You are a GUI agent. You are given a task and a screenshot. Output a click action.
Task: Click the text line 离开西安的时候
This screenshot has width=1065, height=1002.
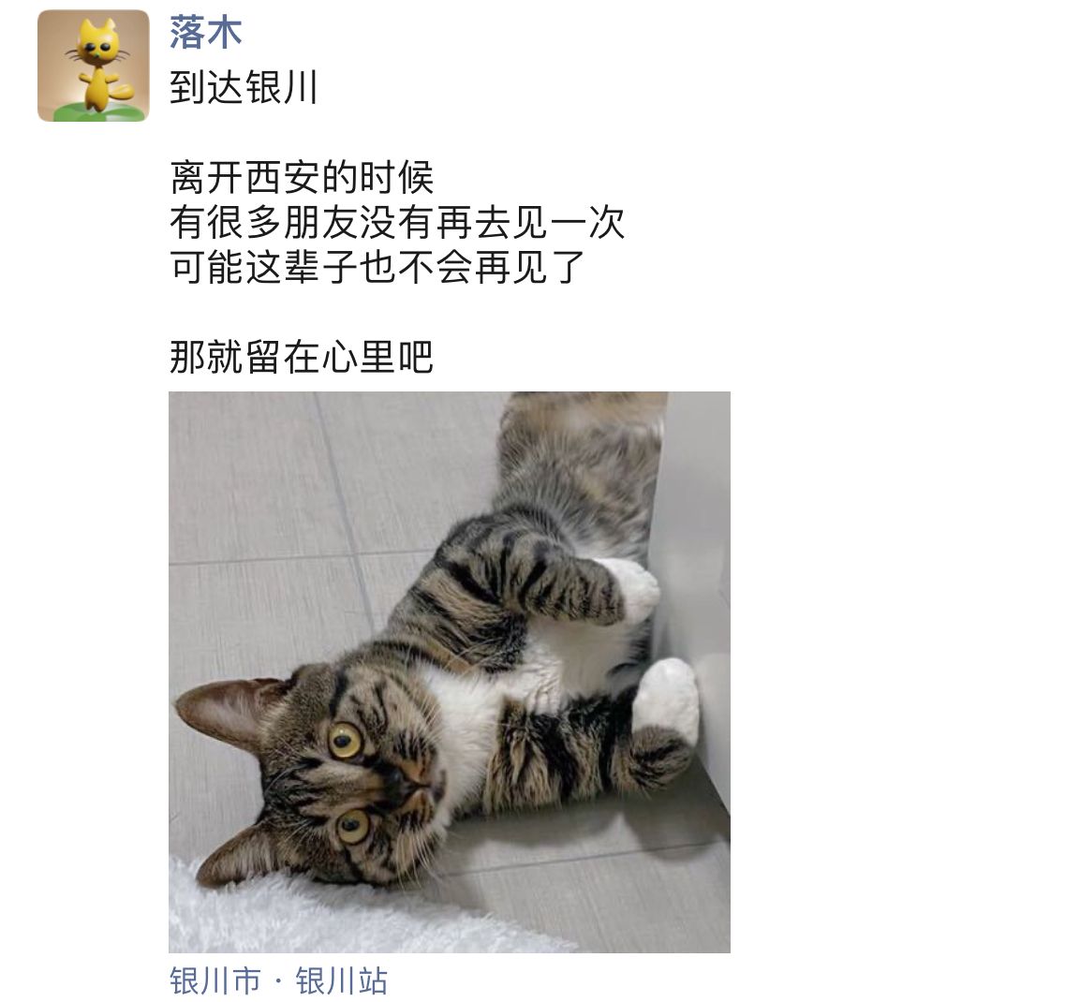click(302, 178)
